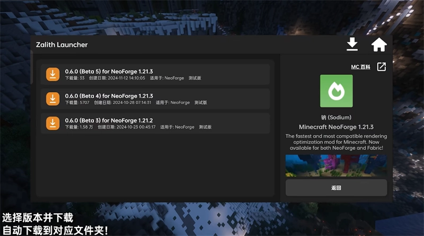Viewport: 424px width, 236px height.
Task: Click the Zalith Launcher title text
Action: pyautogui.click(x=61, y=45)
